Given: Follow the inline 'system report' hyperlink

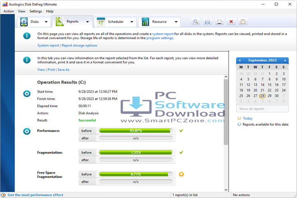Looking at the screenshot, I should (x=163, y=34).
